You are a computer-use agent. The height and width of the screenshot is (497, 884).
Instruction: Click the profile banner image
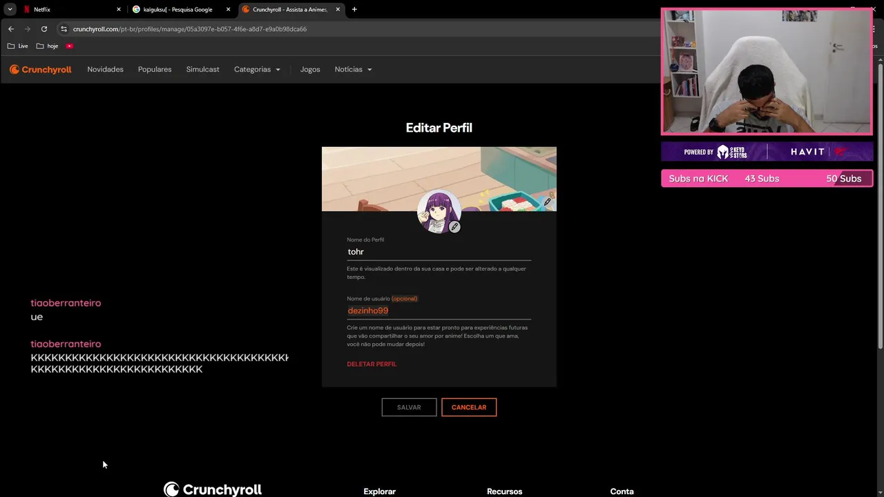pyautogui.click(x=439, y=179)
